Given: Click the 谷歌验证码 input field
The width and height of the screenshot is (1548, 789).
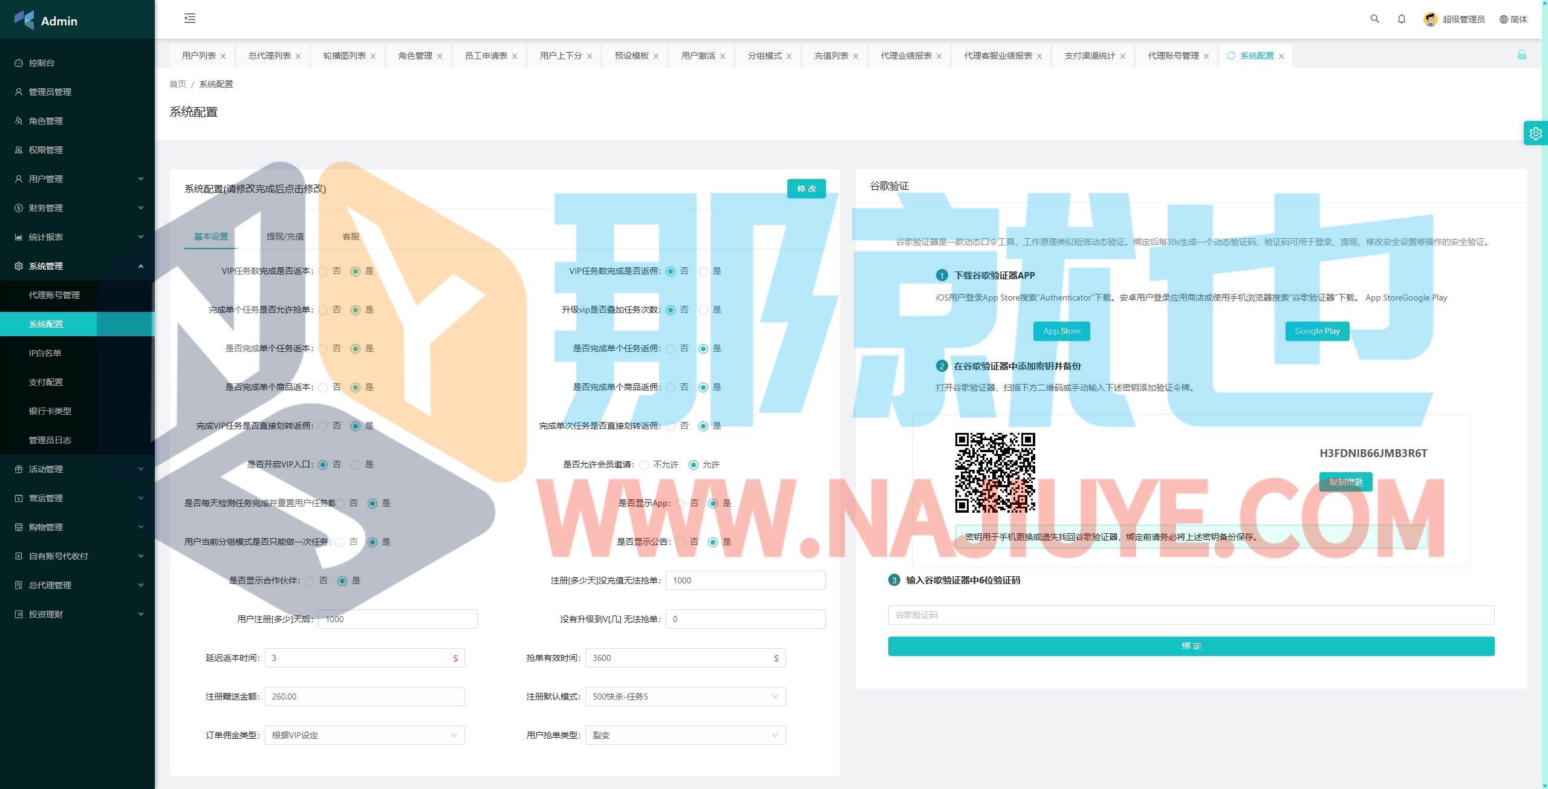Looking at the screenshot, I should [x=1191, y=615].
